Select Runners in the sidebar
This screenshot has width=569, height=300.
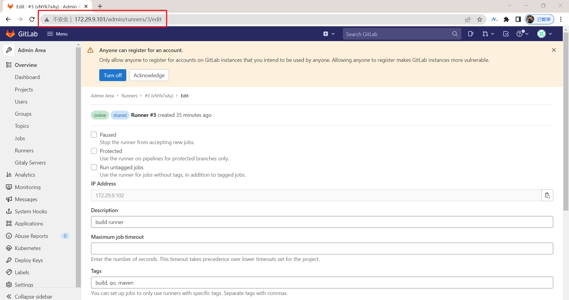(x=24, y=150)
